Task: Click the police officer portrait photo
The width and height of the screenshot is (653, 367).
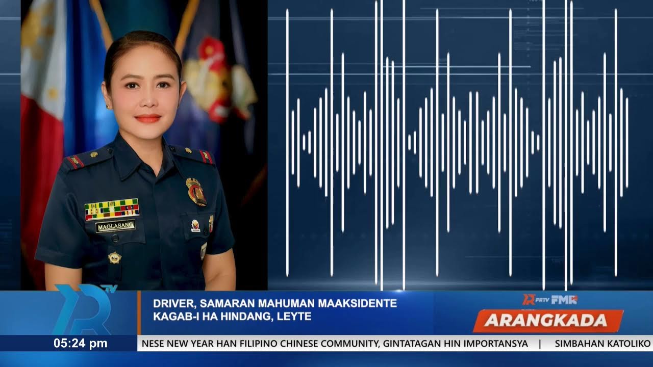Action: pyautogui.click(x=144, y=145)
